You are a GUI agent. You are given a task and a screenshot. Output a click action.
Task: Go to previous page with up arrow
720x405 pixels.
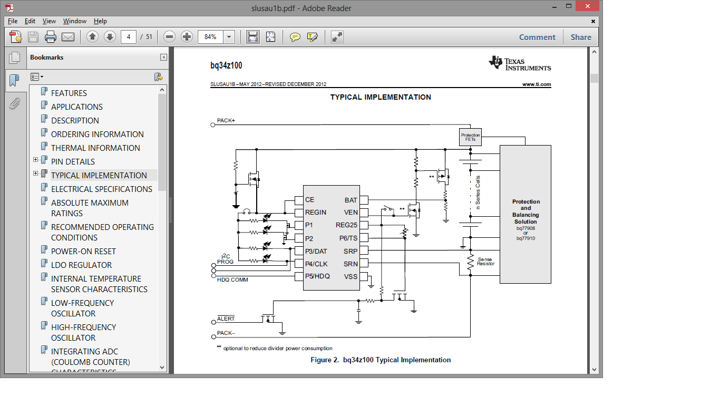pyautogui.click(x=92, y=37)
